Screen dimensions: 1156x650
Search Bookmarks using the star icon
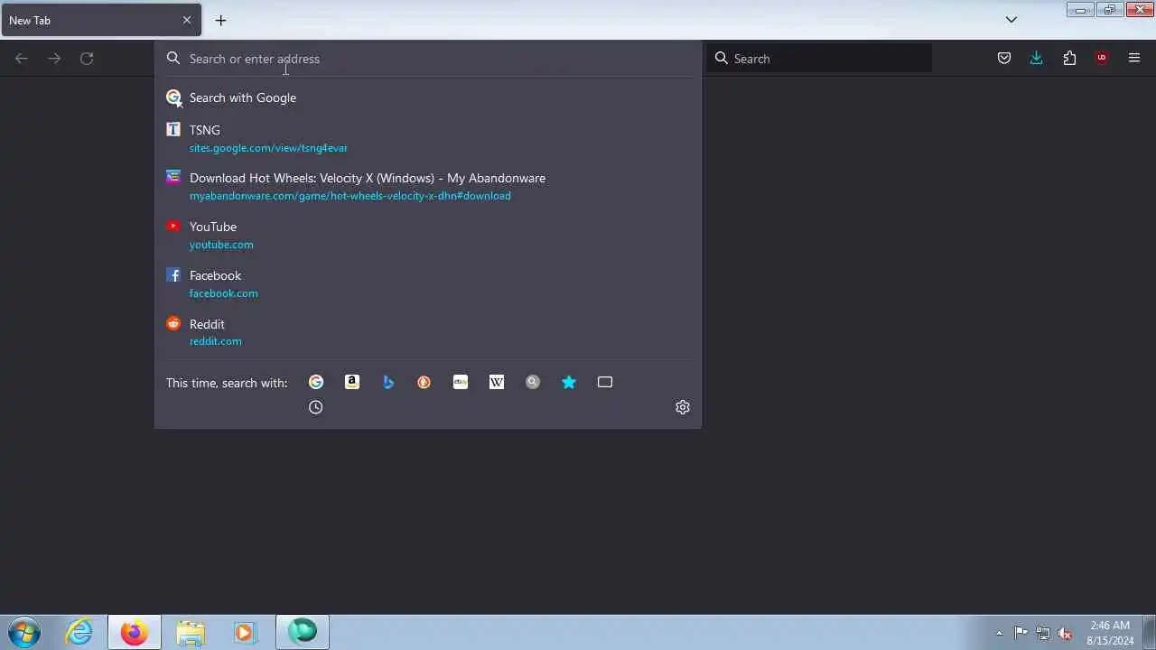pyautogui.click(x=569, y=382)
